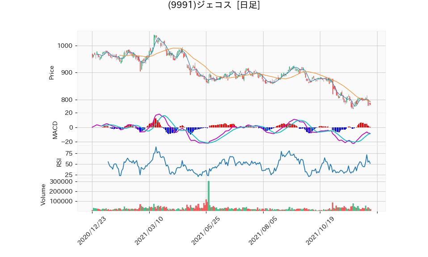Click the RSI 25 tick label
This screenshot has width=428, height=257.
(x=69, y=175)
